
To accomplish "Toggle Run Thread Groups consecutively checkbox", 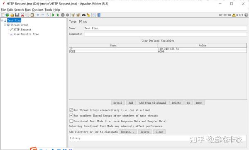I will click(71, 110).
